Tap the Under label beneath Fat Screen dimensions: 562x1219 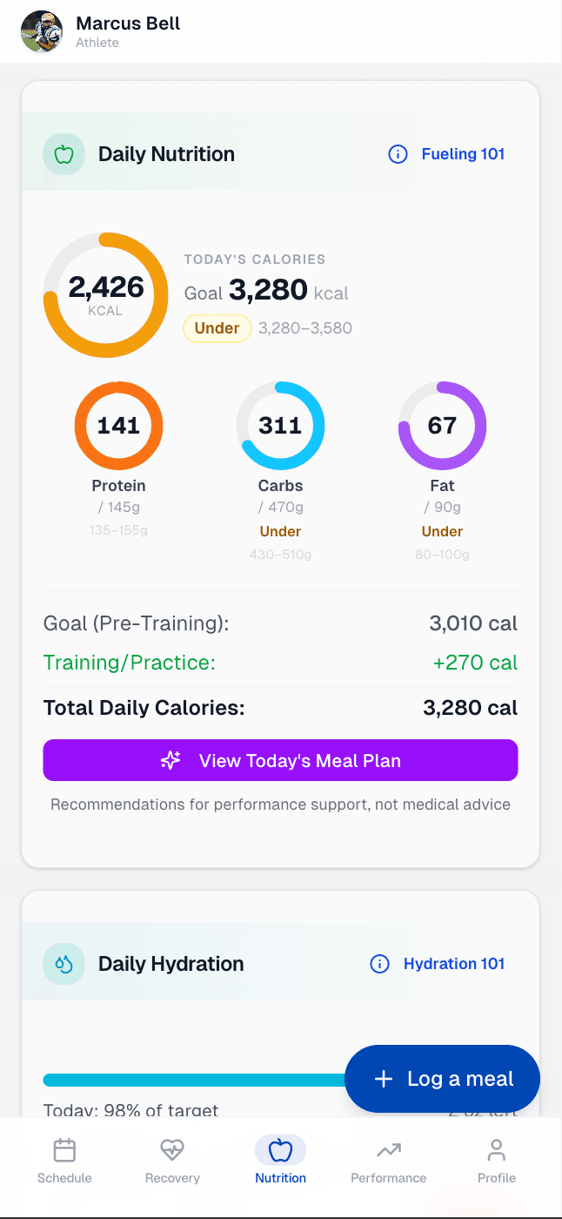coord(442,530)
